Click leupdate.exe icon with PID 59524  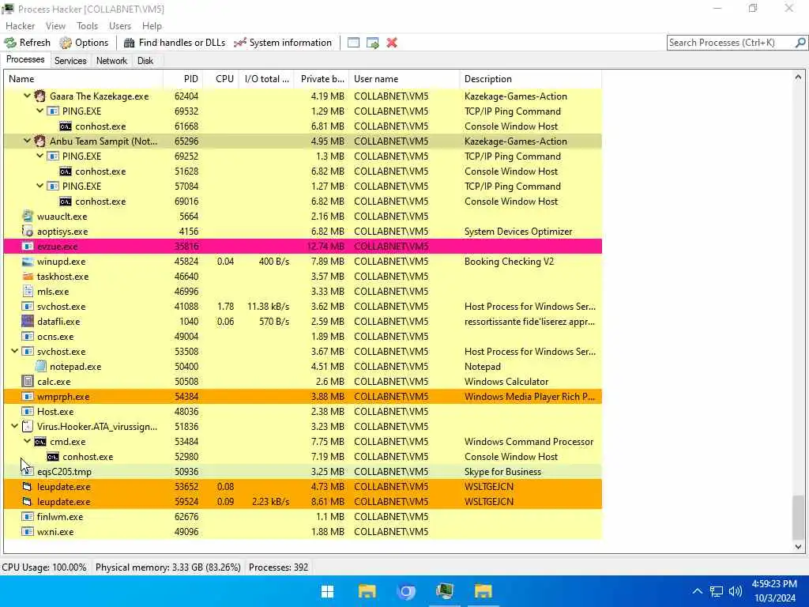tap(28, 501)
